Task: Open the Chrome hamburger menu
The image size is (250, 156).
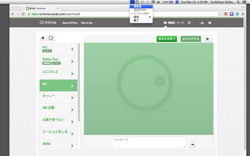Action: pyautogui.click(x=243, y=14)
